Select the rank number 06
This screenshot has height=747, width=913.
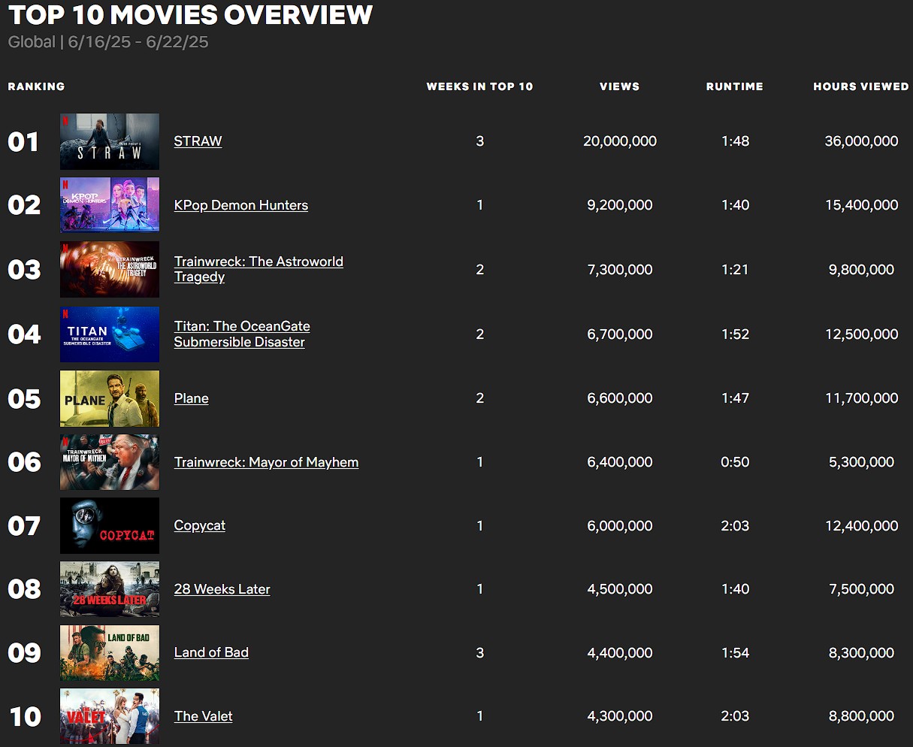point(24,462)
